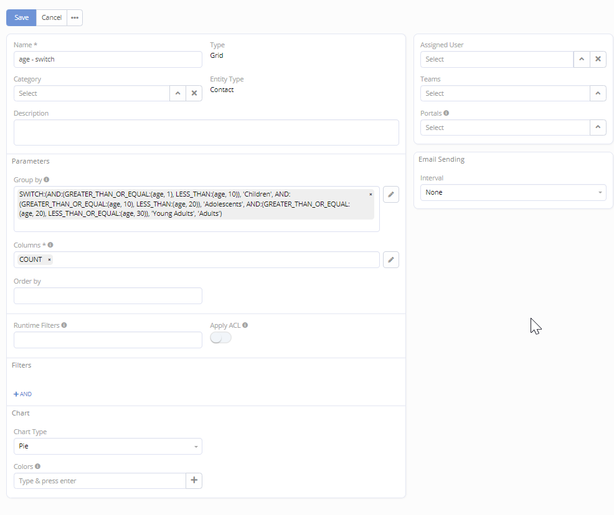Remove the SWITCH expression from Group by
This screenshot has width=614, height=515.
coord(371,194)
